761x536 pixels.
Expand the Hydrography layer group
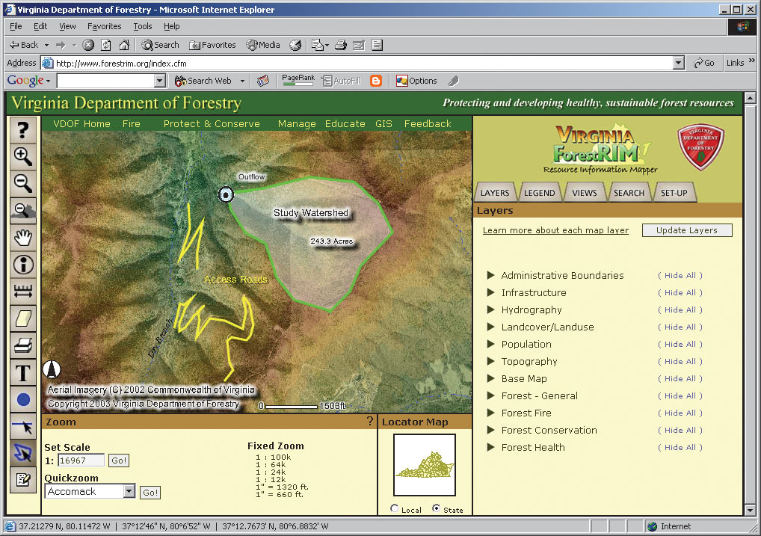[490, 309]
